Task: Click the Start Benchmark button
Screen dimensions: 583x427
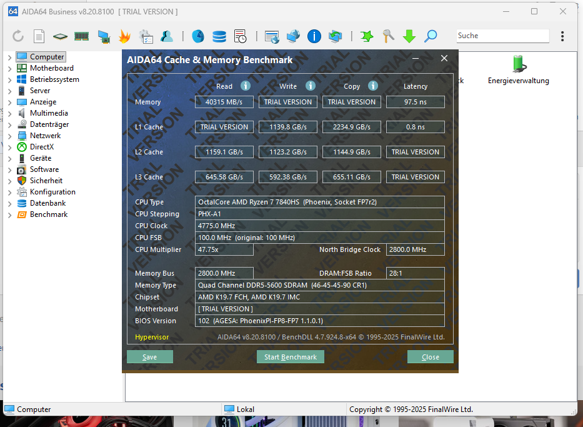Action: (291, 357)
